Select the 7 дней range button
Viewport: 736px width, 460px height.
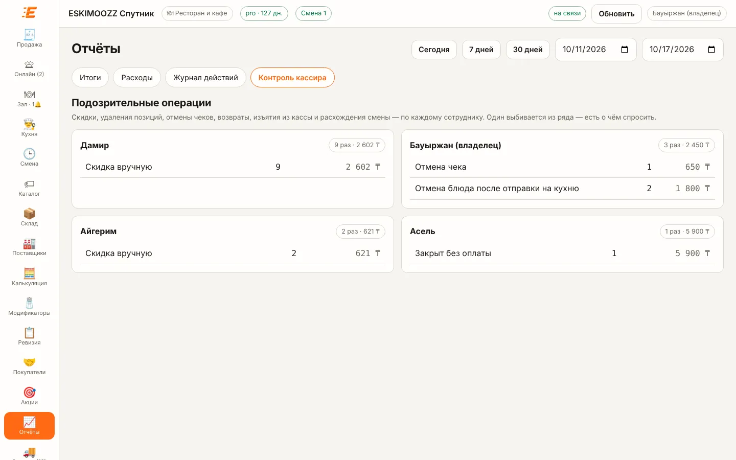481,50
